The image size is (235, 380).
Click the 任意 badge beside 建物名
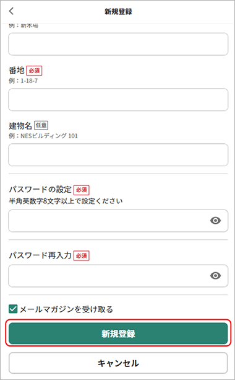tap(41, 125)
